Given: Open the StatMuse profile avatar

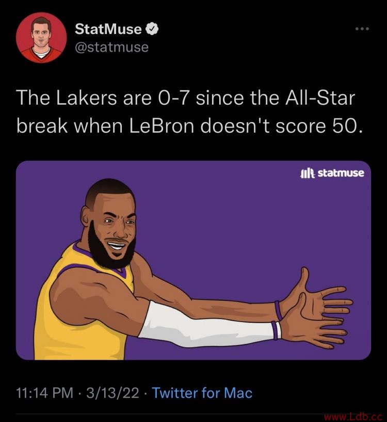Looking at the screenshot, I should coord(41,38).
